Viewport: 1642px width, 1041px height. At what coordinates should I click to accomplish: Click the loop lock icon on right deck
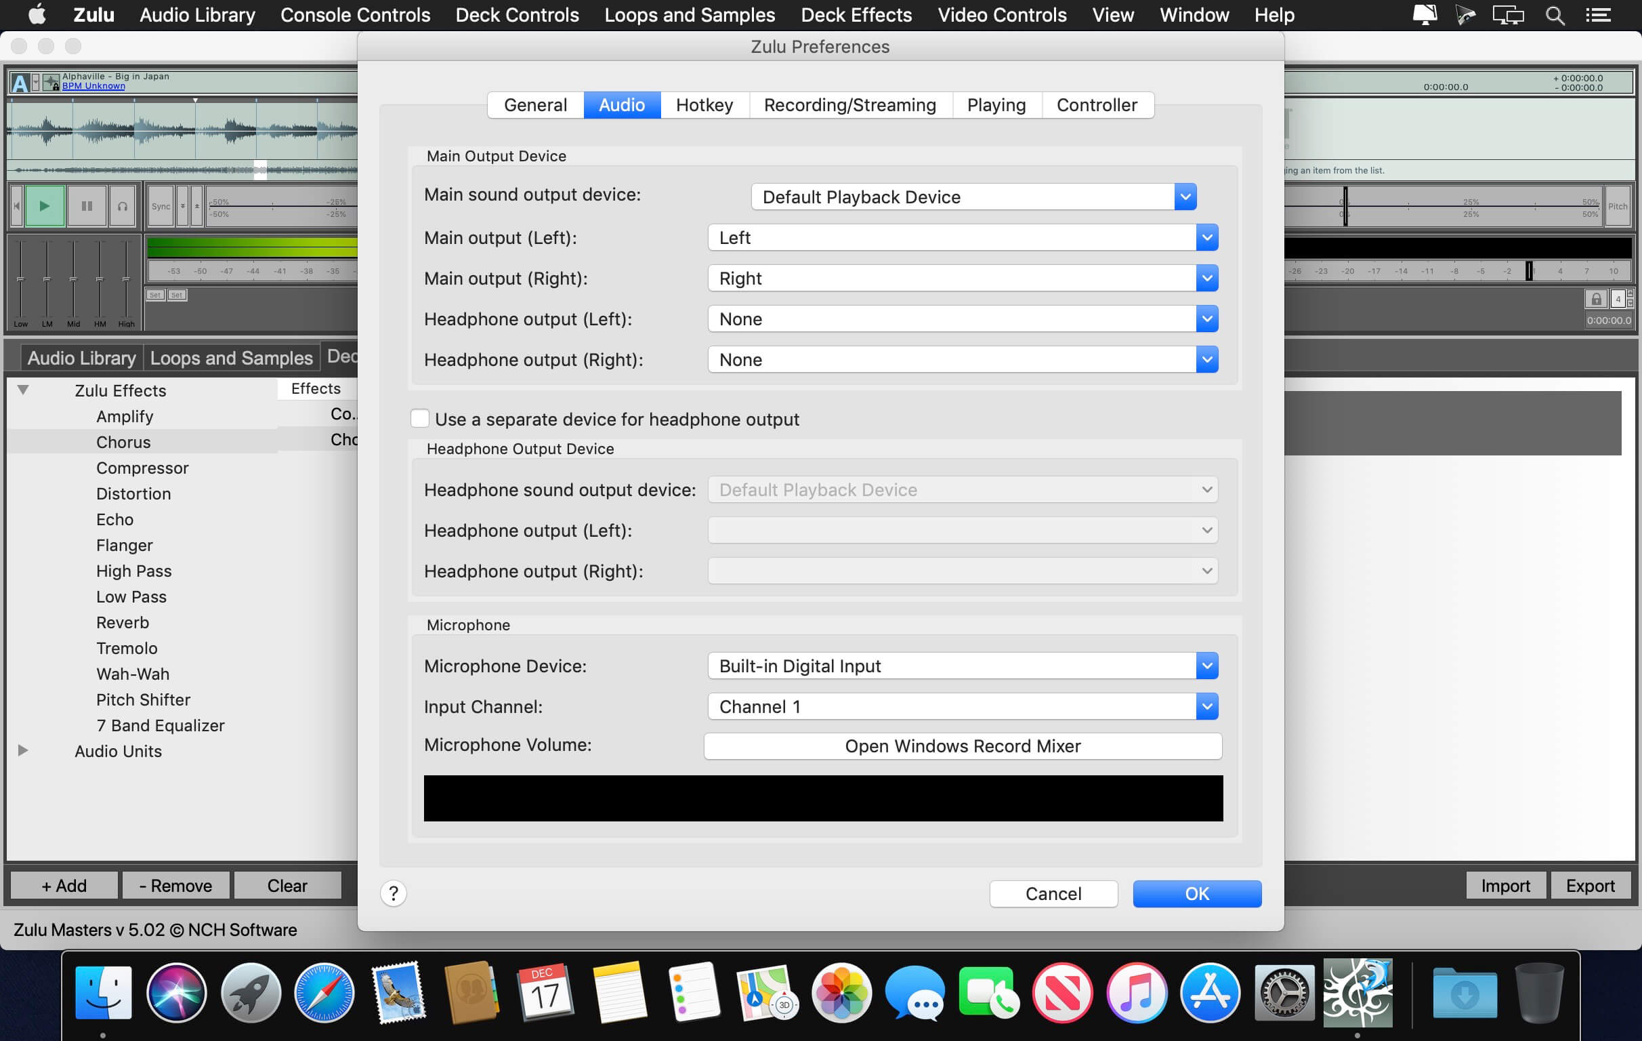tap(1596, 299)
